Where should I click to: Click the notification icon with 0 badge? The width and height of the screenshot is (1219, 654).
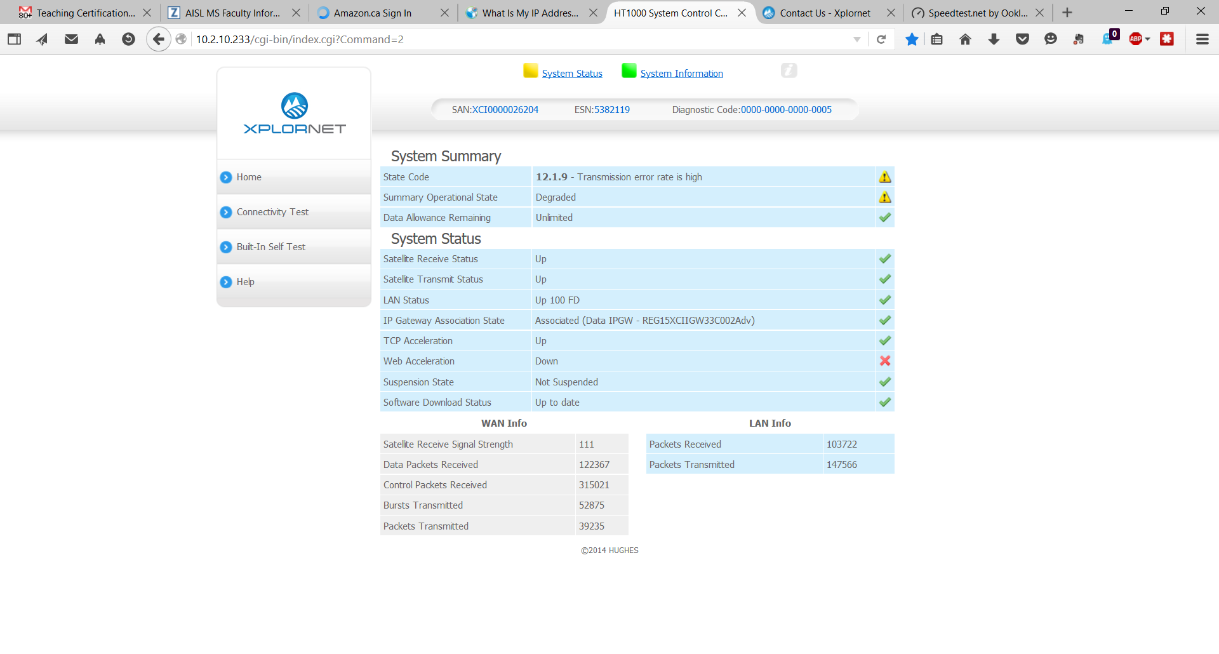pos(1110,38)
